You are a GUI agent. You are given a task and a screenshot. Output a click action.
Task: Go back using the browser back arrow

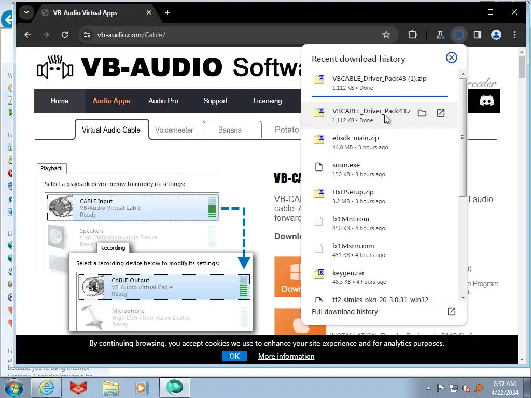coord(28,35)
